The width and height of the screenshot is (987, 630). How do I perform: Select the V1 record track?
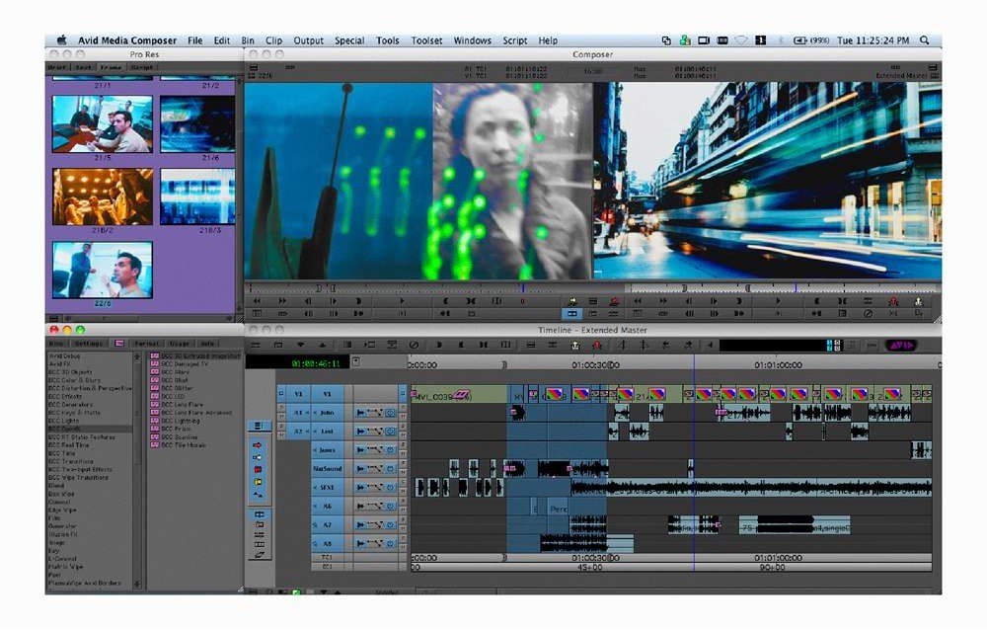(328, 394)
